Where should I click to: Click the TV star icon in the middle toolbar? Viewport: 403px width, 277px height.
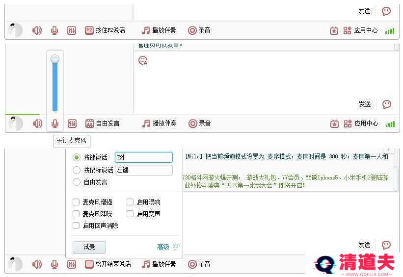point(334,124)
